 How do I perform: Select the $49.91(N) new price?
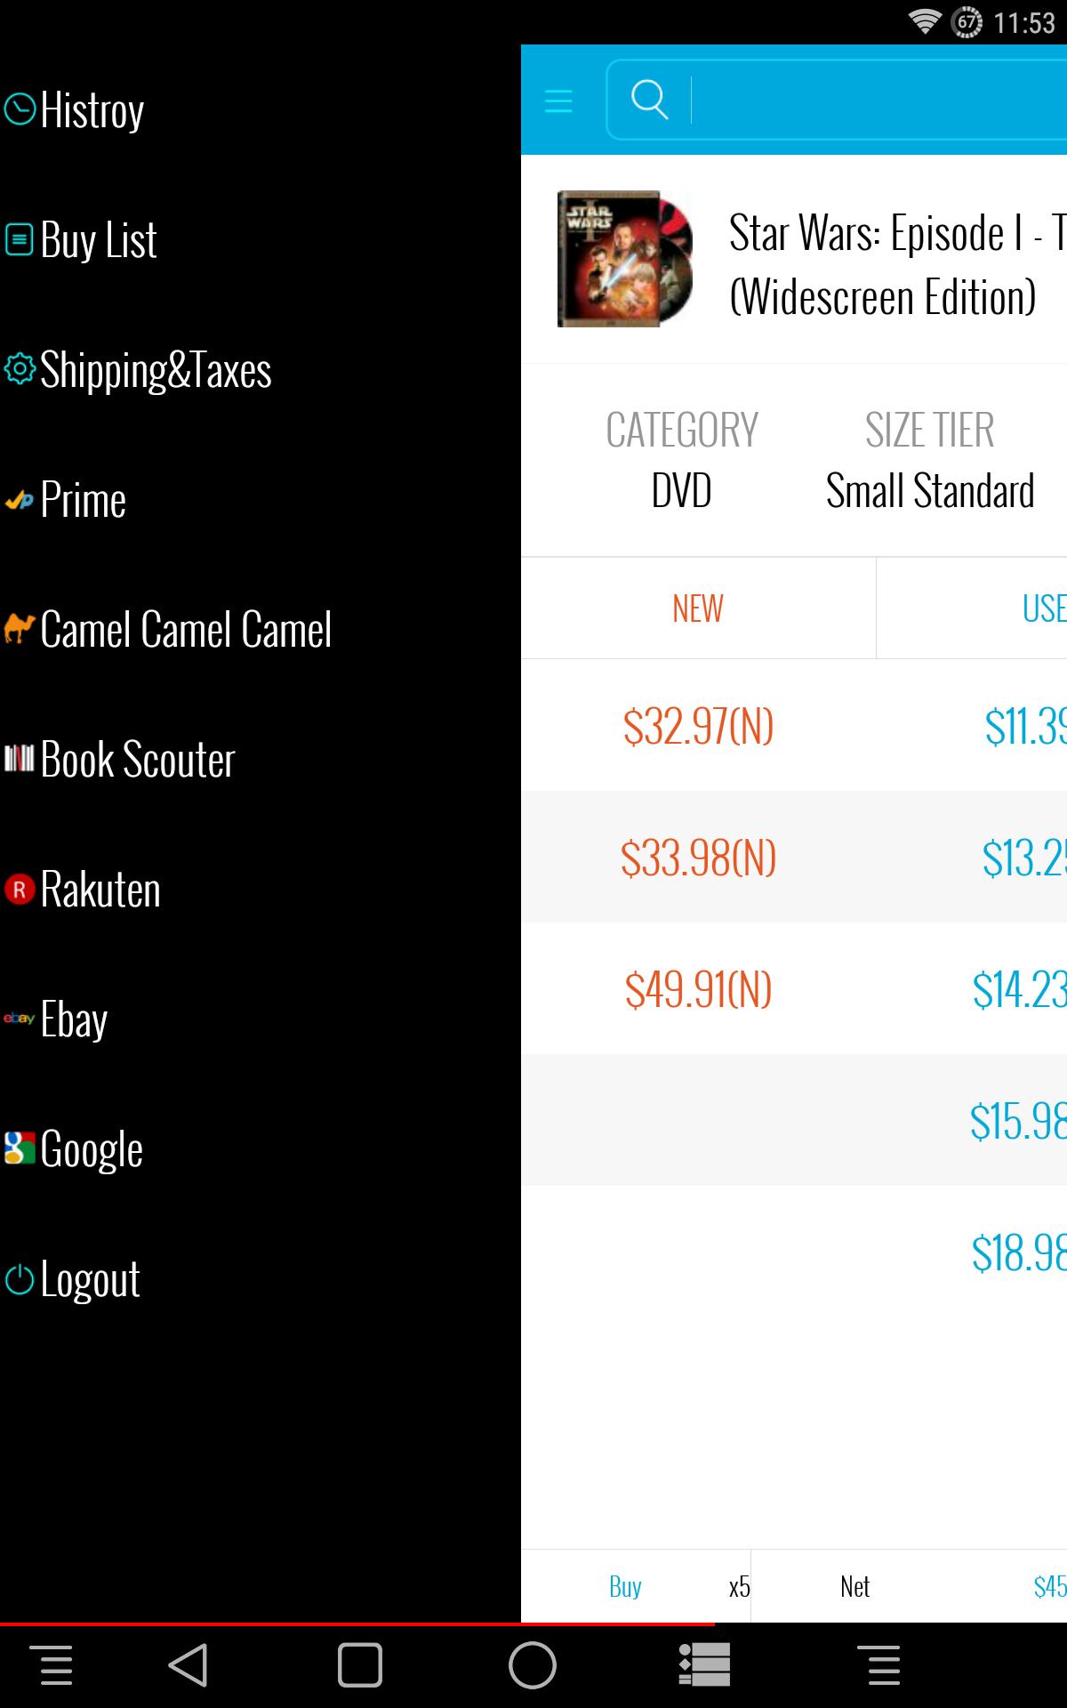pyautogui.click(x=698, y=989)
